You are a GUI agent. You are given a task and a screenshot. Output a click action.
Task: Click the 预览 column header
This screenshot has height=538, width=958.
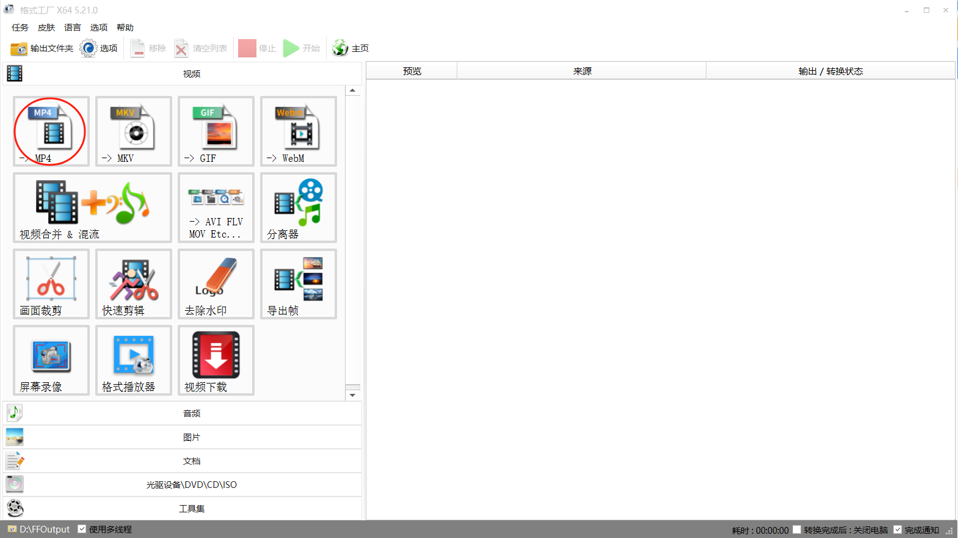click(x=412, y=71)
